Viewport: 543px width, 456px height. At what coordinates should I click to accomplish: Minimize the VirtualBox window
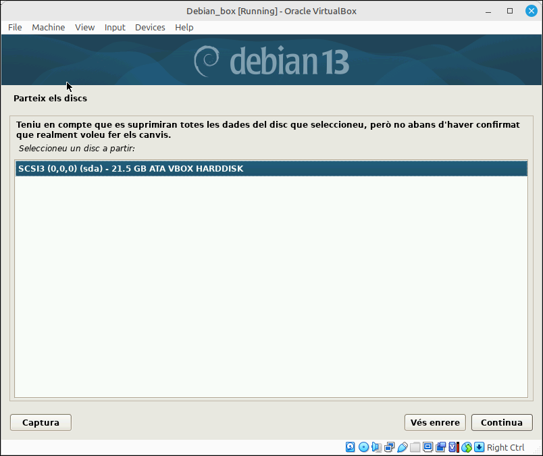click(488, 11)
